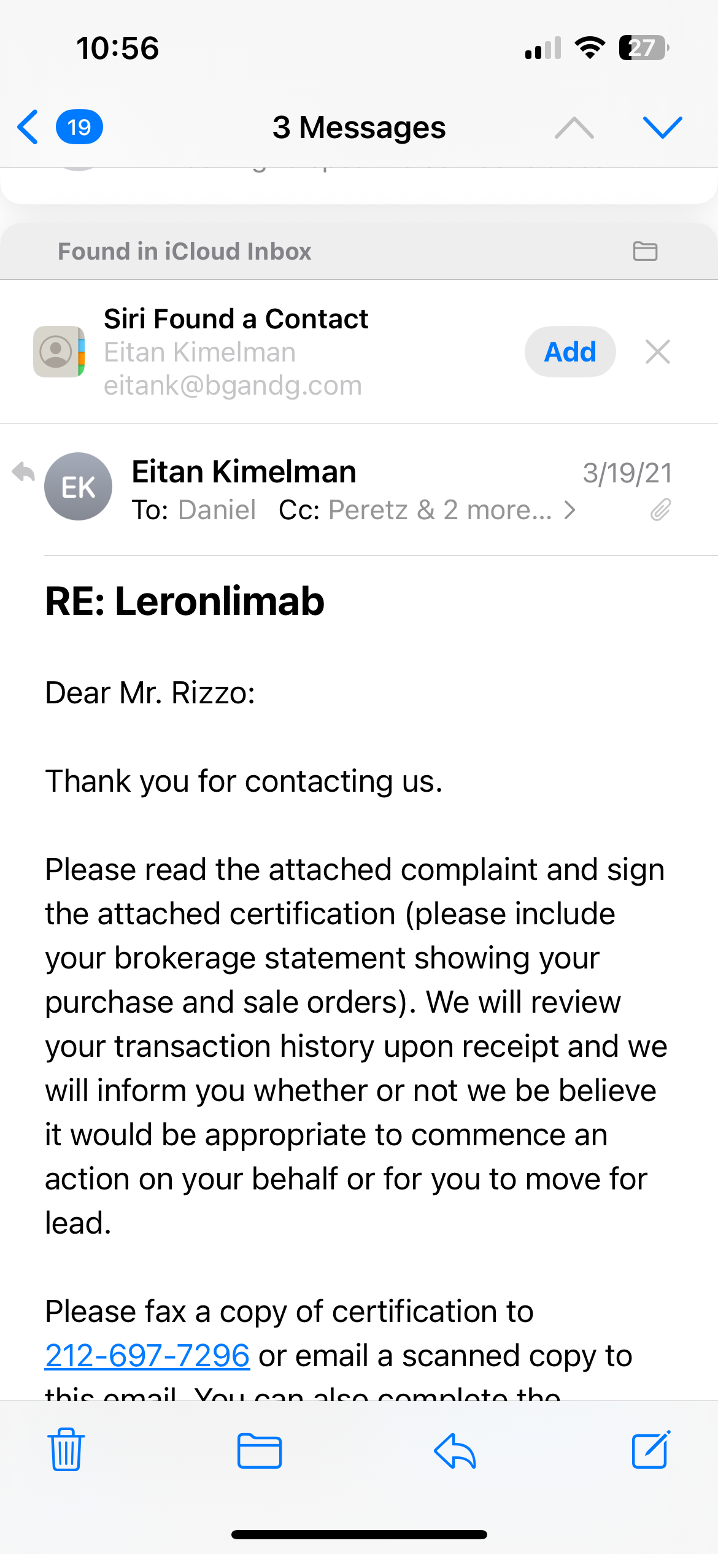Screen dimensions: 718x1554
Task: Tap the fax number 212-697-7296 link
Action: [x=147, y=1355]
